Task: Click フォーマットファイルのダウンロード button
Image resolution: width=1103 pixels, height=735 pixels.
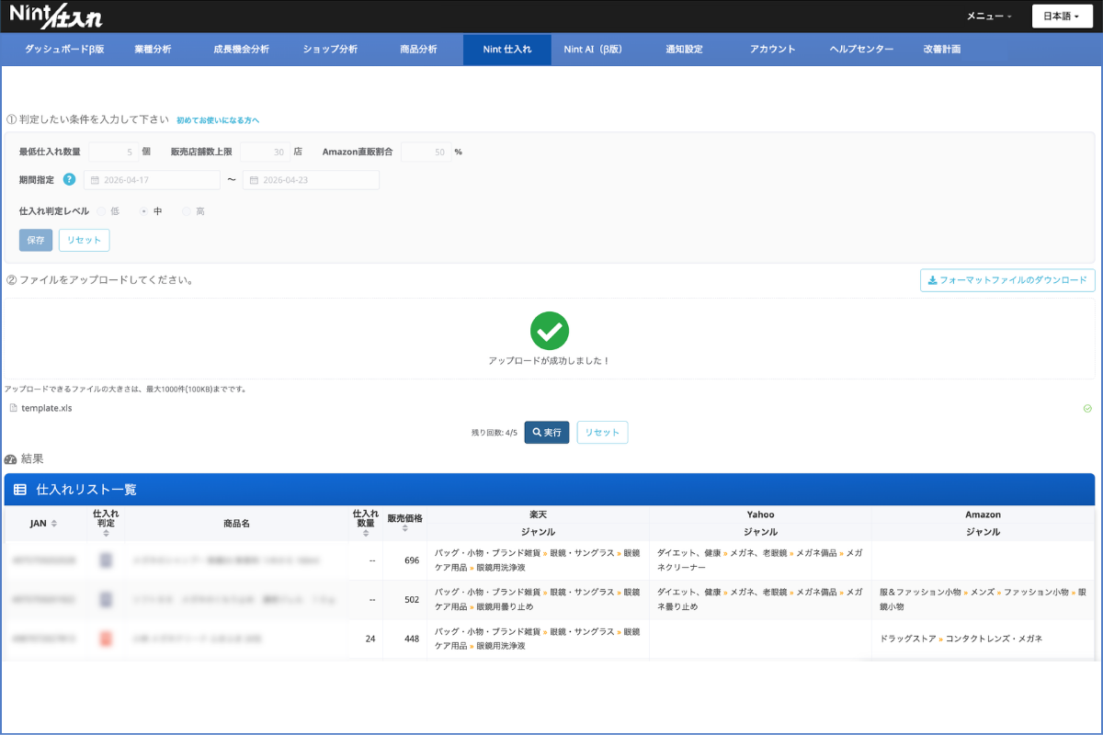Action: (1007, 280)
